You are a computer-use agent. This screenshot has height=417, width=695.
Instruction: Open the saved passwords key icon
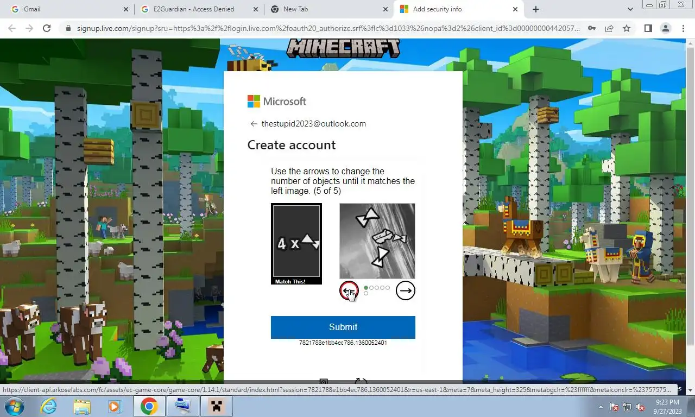(592, 28)
